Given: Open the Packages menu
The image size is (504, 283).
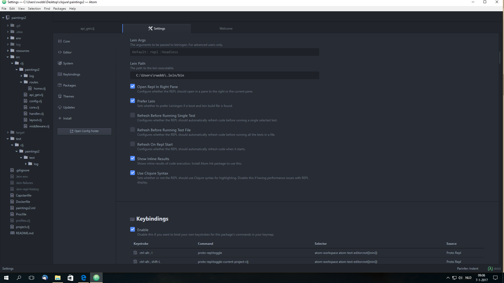Looking at the screenshot, I should [60, 8].
